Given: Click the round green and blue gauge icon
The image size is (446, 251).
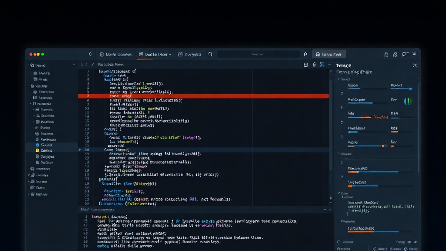Looking at the screenshot, I should tap(408, 101).
